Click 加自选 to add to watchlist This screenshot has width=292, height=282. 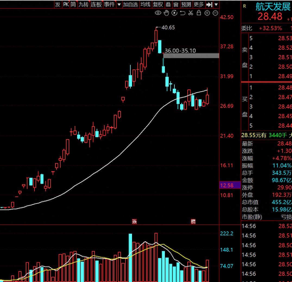pos(130,4)
